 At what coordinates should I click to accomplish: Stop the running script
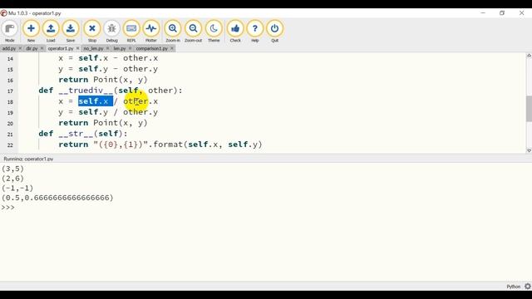[x=92, y=31]
